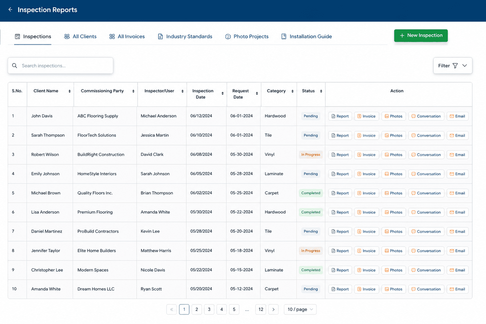Image resolution: width=486 pixels, height=324 pixels.
Task: Go to Industry Standards tab
Action: pyautogui.click(x=185, y=36)
